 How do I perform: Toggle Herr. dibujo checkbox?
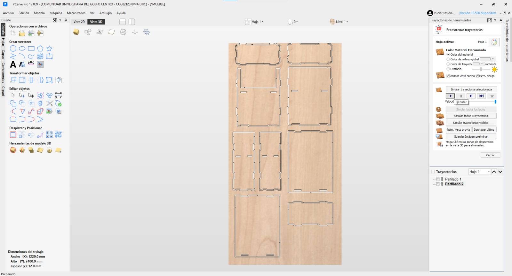pyautogui.click(x=477, y=76)
